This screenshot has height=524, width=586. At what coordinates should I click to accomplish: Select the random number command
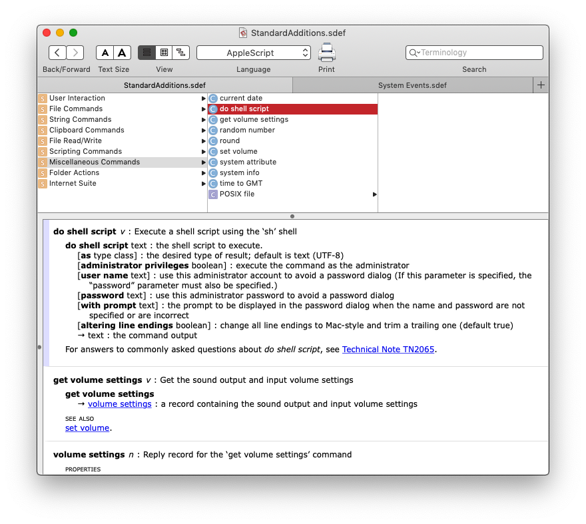[x=292, y=130]
